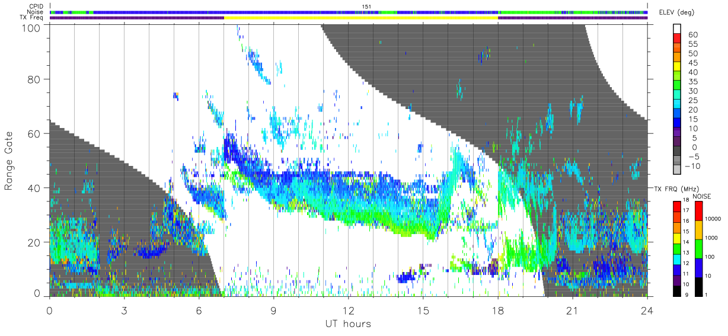Click the yellow segment of TX Freq strip

pyautogui.click(x=361, y=18)
